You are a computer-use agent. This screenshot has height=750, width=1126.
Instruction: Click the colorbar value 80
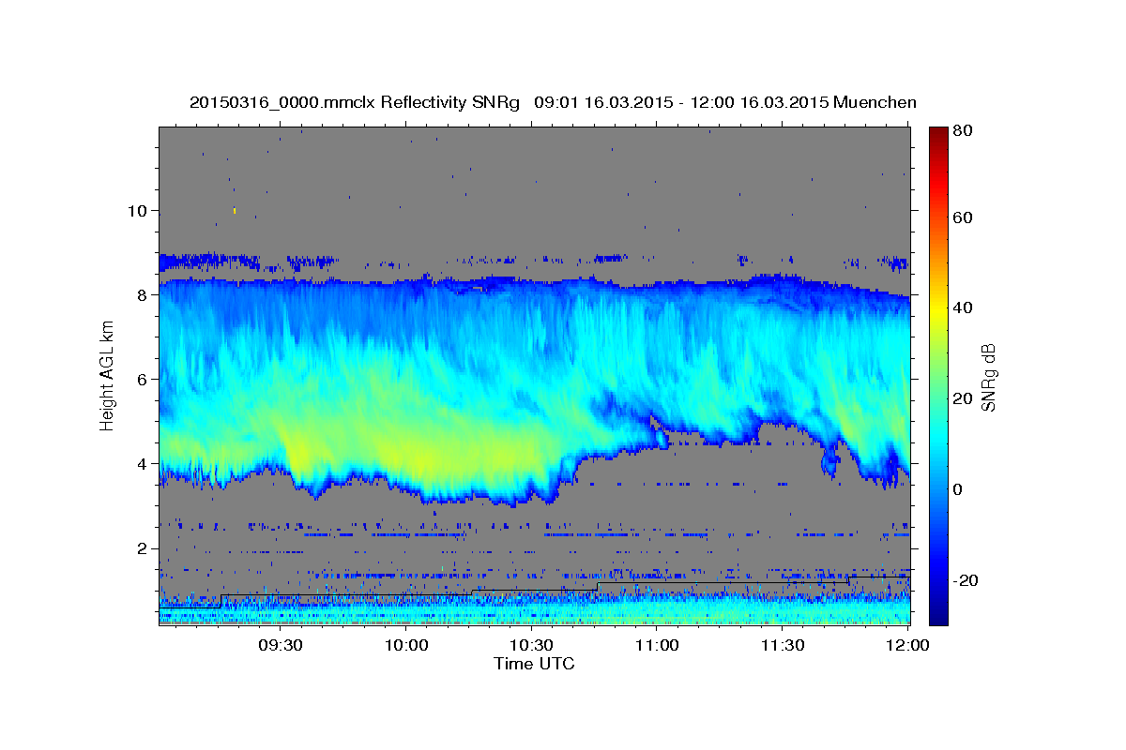pos(962,131)
